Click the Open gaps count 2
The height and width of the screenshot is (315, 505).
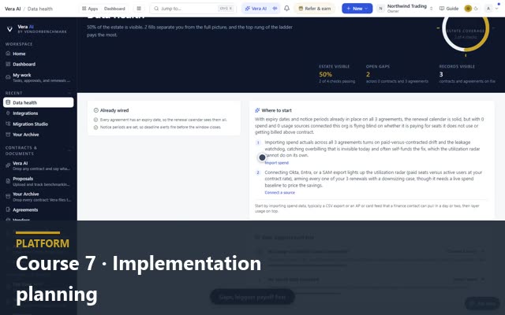(x=368, y=74)
